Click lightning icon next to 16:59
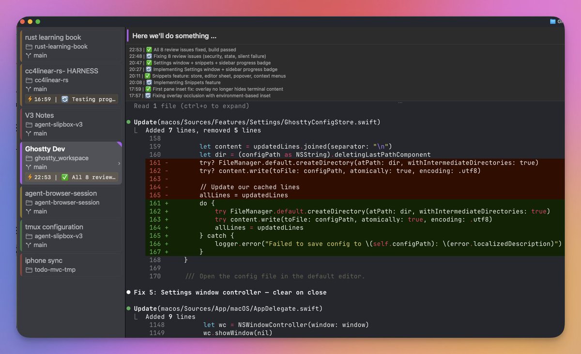This screenshot has width=581, height=354. (30, 99)
